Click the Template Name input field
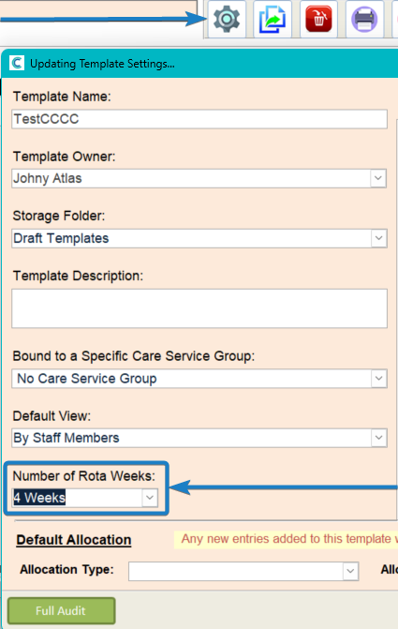This screenshot has height=629, width=398. (199, 119)
